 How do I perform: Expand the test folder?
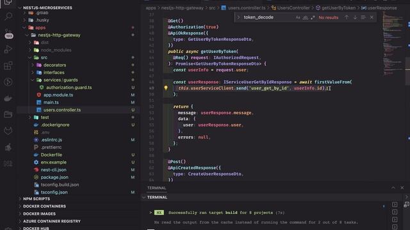click(x=30, y=118)
